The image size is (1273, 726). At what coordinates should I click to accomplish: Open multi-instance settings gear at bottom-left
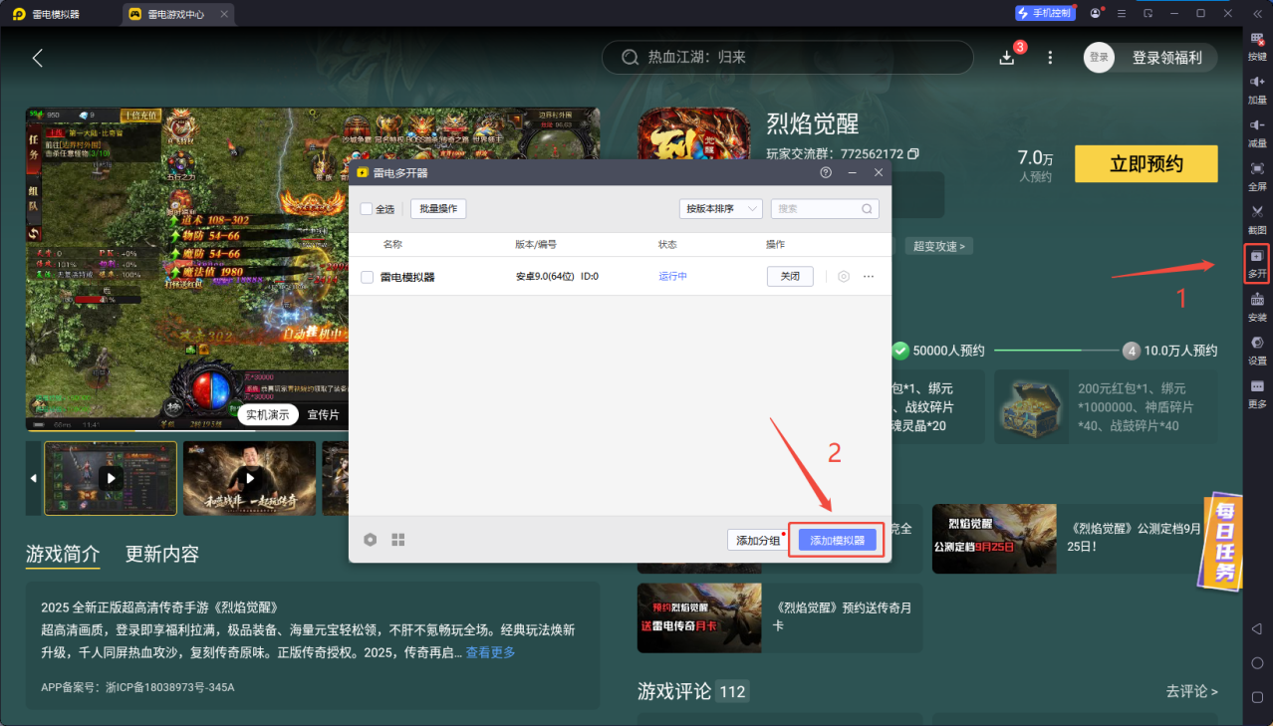pos(371,539)
